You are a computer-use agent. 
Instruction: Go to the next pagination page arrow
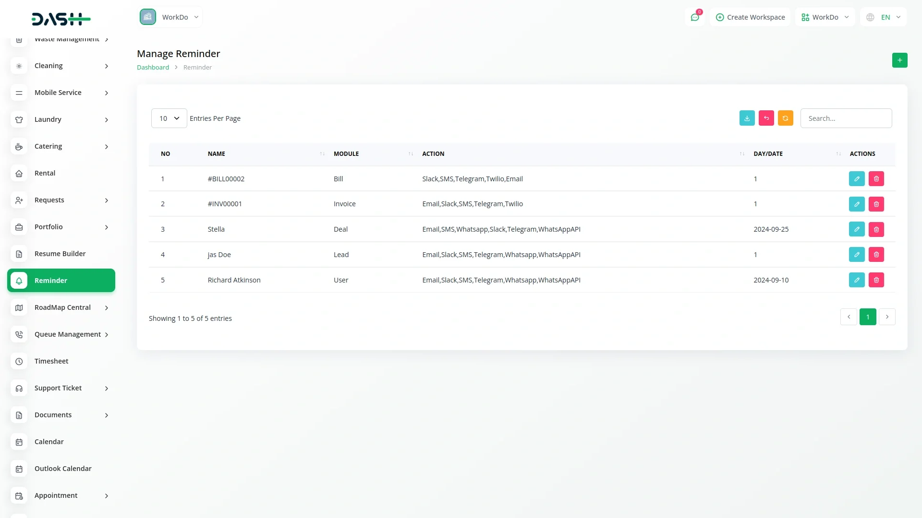[x=887, y=317]
